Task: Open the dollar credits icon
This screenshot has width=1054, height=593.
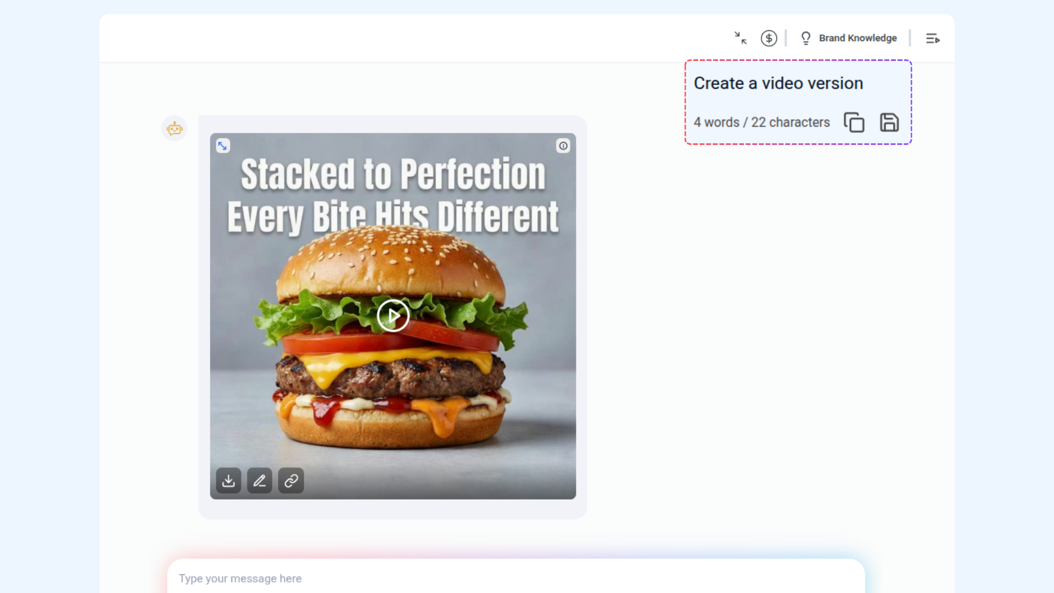Action: [769, 38]
